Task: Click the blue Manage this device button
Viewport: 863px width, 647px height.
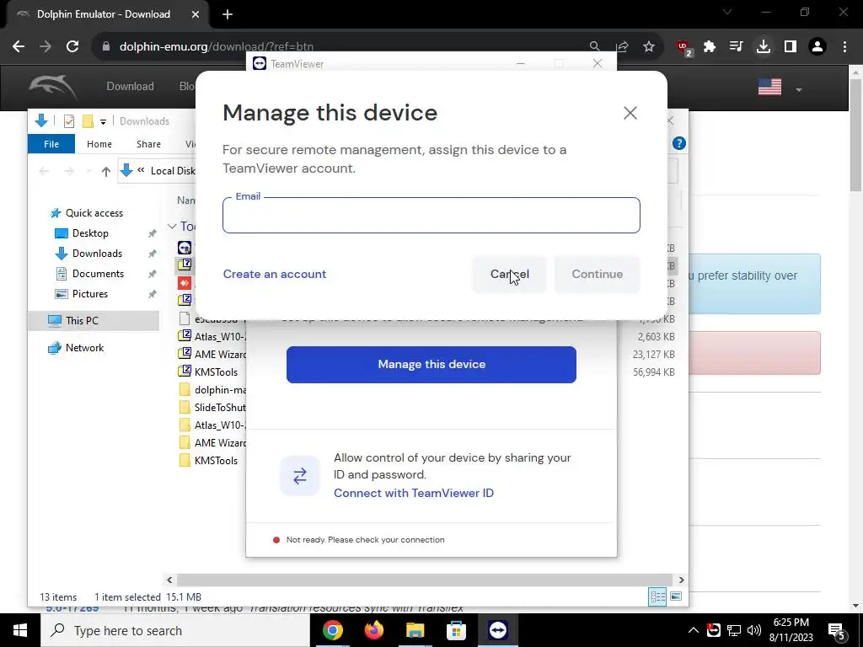Action: click(431, 364)
